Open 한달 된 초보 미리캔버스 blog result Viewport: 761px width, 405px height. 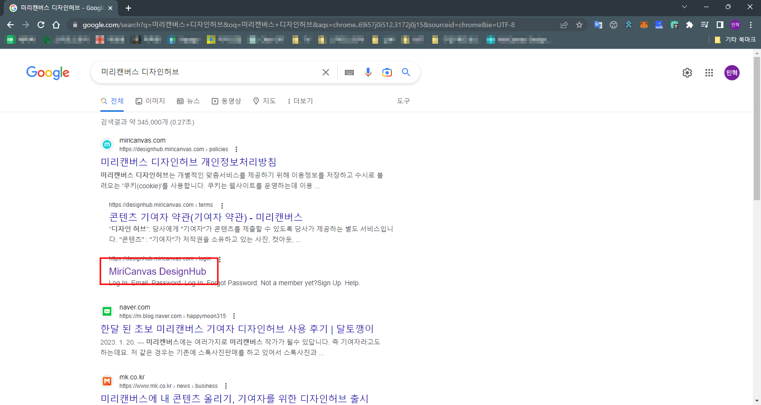(x=237, y=329)
